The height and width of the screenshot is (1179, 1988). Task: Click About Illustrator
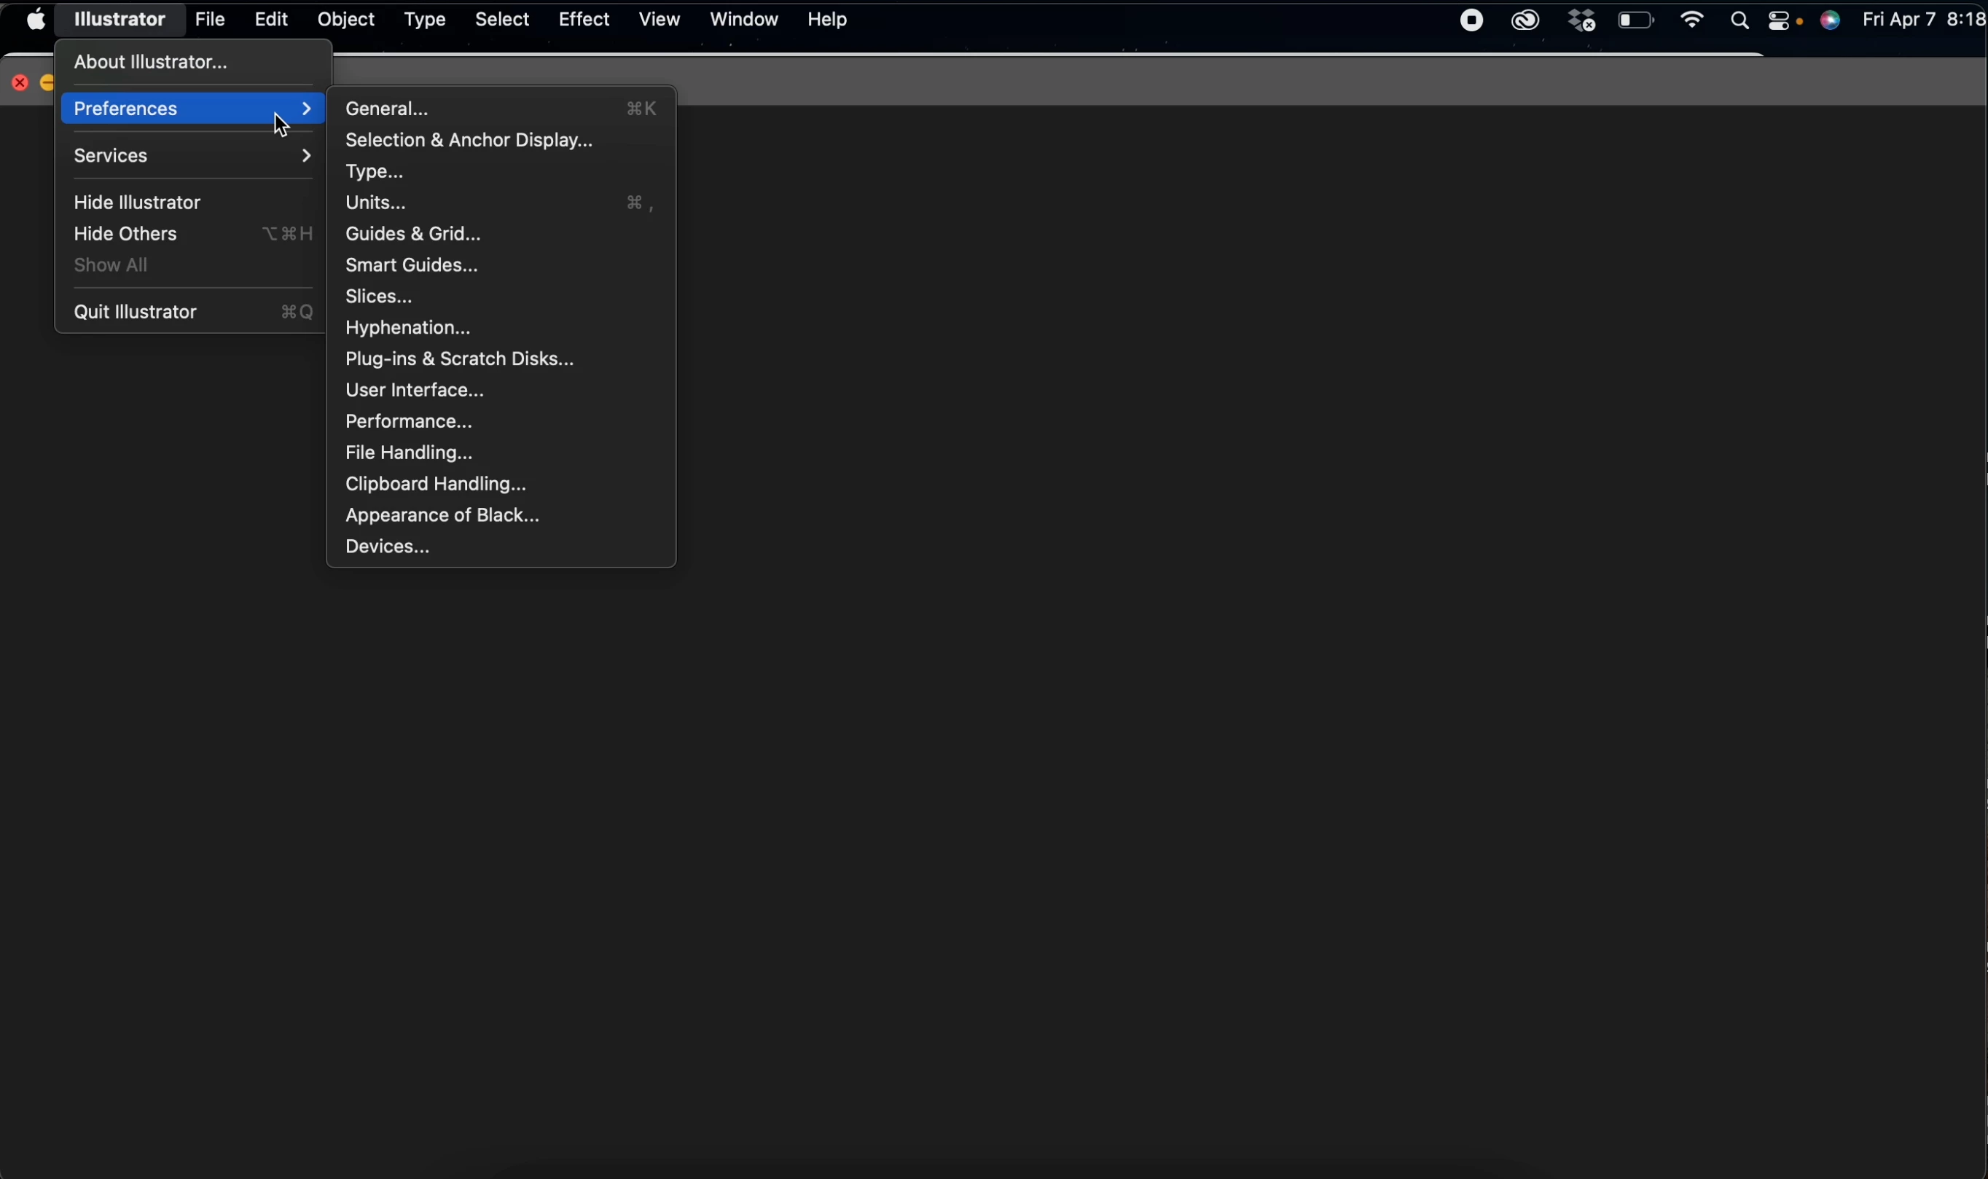click(151, 62)
